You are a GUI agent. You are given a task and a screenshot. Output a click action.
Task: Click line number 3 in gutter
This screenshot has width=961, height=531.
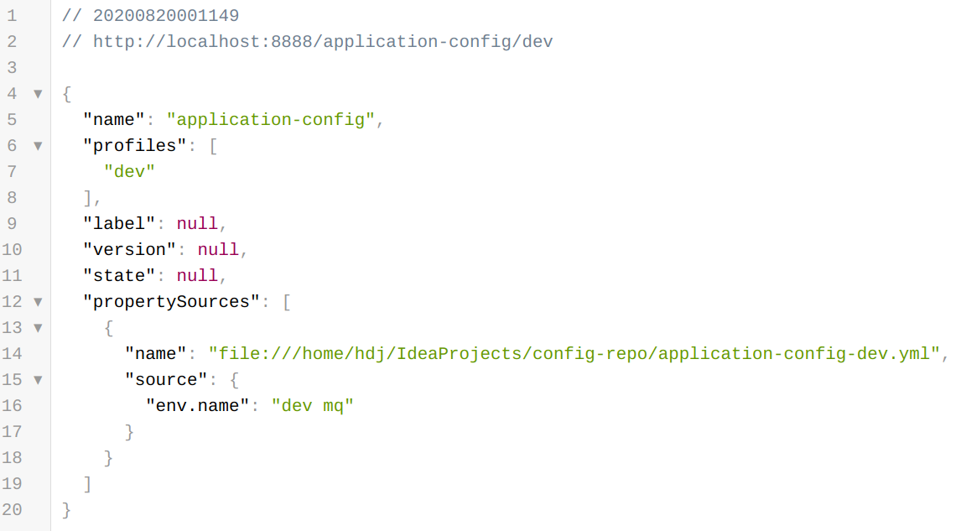coord(13,68)
